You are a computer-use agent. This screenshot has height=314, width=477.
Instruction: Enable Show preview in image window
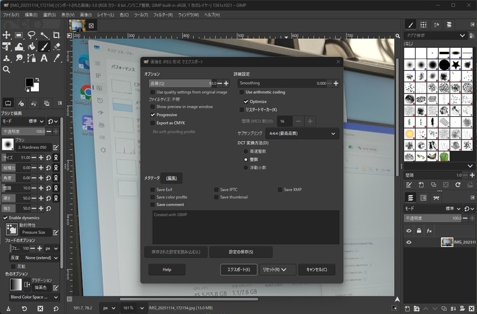coord(153,107)
